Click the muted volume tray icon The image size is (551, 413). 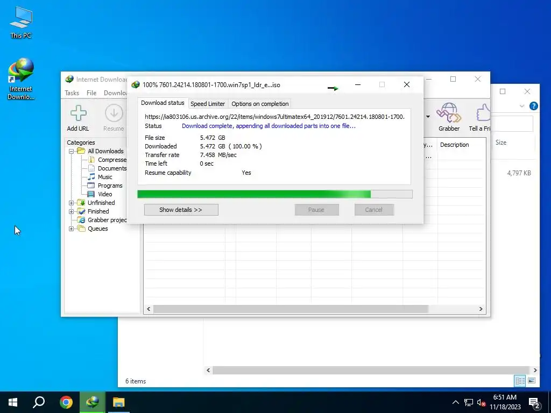tap(481, 403)
